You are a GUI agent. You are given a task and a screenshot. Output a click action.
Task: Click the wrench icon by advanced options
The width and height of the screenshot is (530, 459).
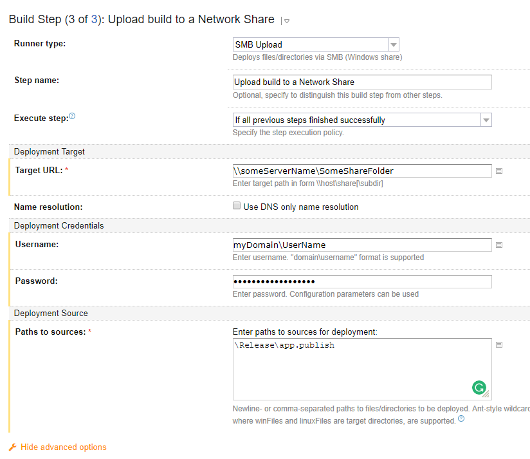pyautogui.click(x=12, y=447)
